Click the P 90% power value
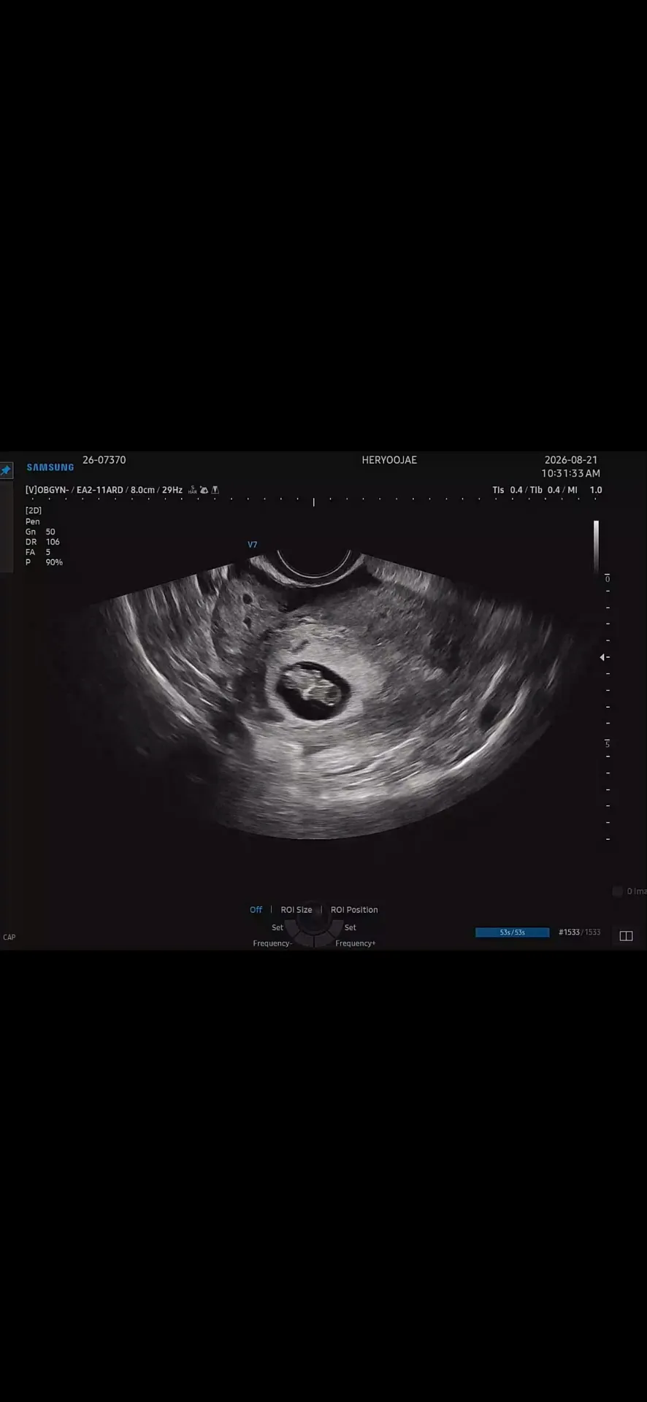Image resolution: width=647 pixels, height=1402 pixels. pyautogui.click(x=44, y=562)
